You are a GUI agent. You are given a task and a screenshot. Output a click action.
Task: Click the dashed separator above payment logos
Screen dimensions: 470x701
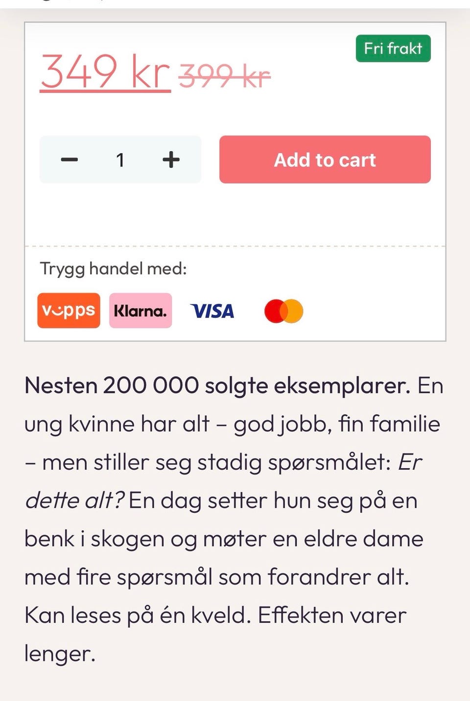click(235, 246)
